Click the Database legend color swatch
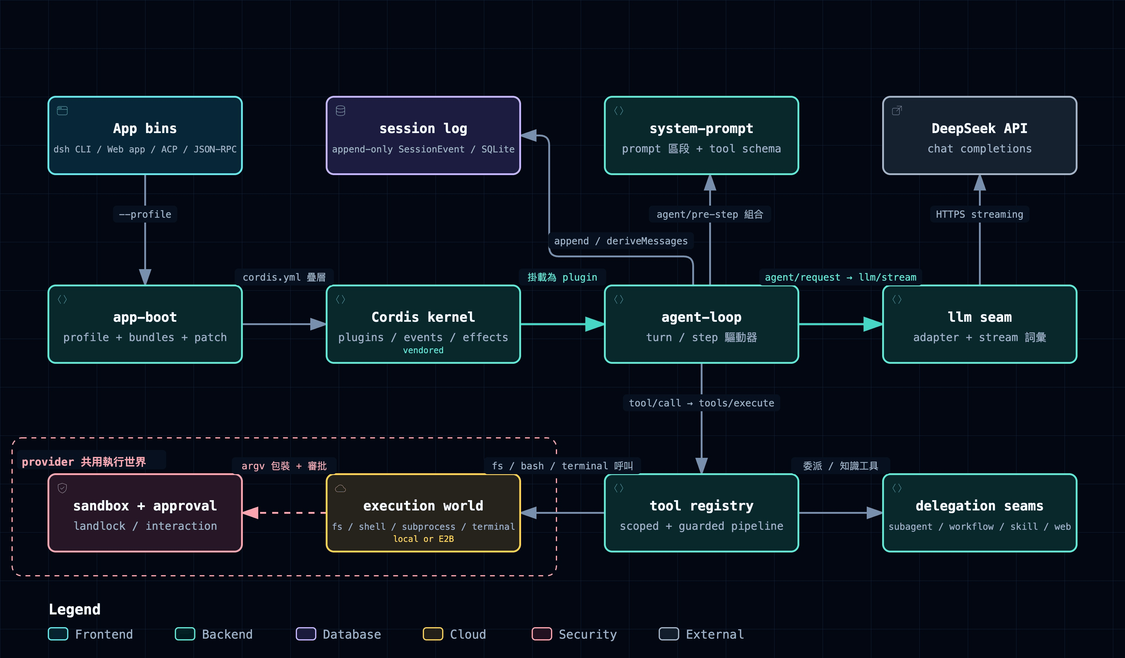This screenshot has height=658, width=1125. click(x=306, y=634)
